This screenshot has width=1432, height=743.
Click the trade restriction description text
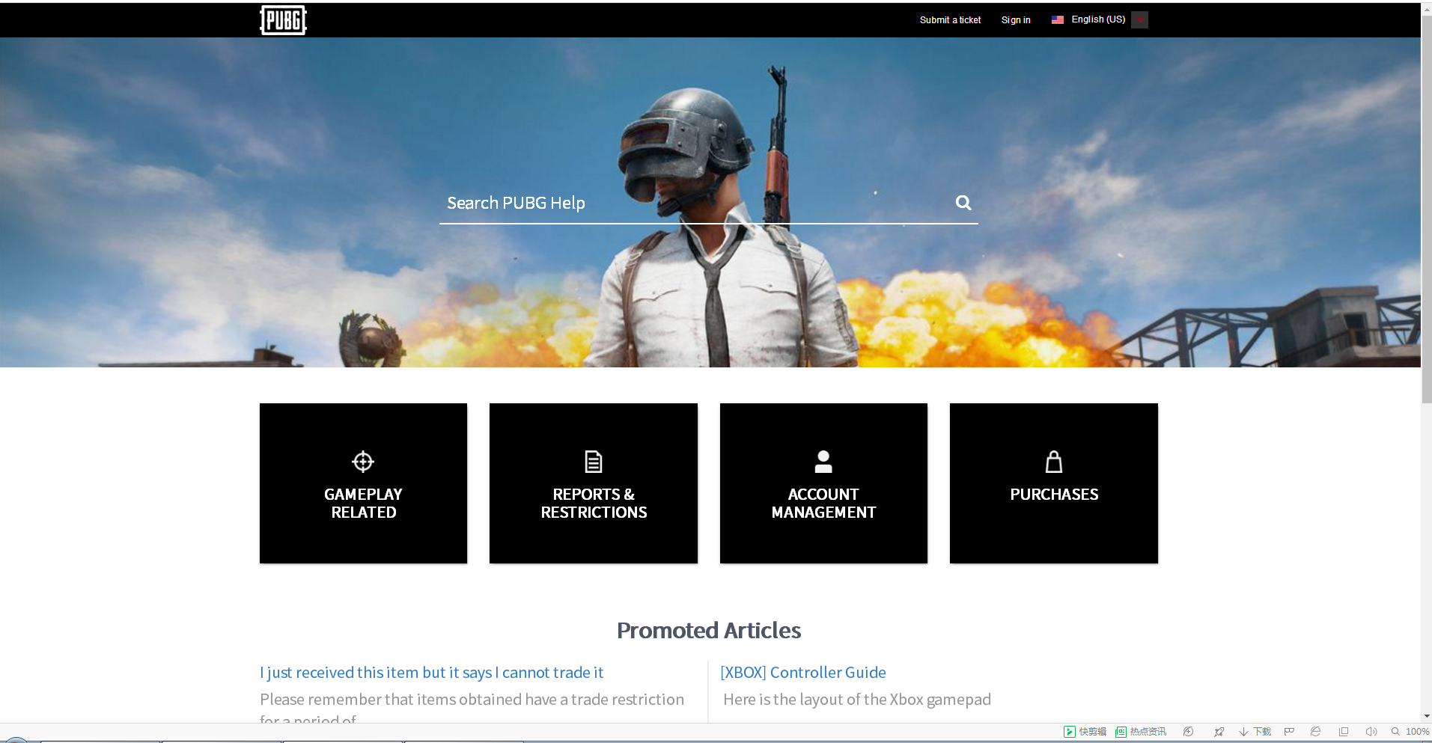click(472, 707)
